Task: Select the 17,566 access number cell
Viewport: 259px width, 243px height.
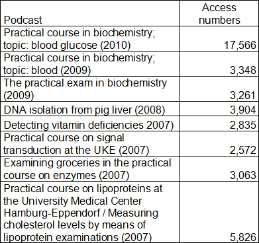Action: coord(219,39)
